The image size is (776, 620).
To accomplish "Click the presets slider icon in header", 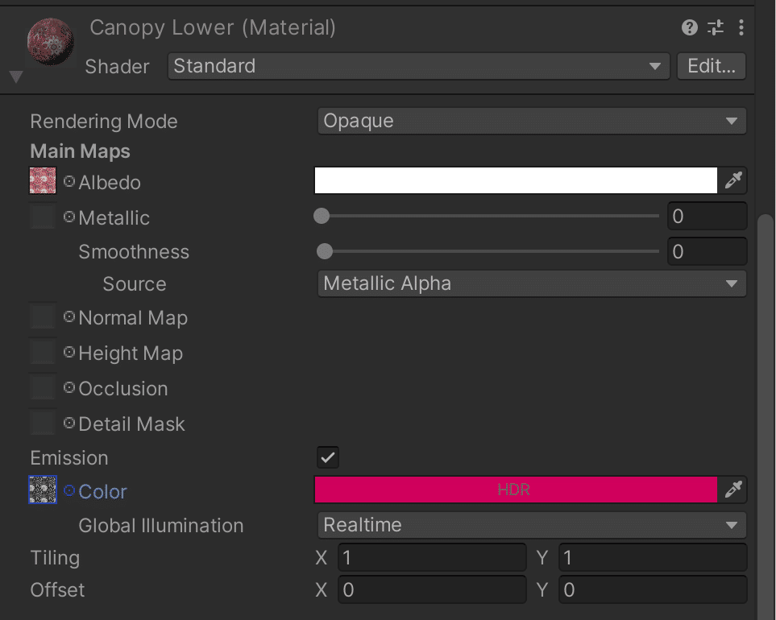I will [x=716, y=28].
